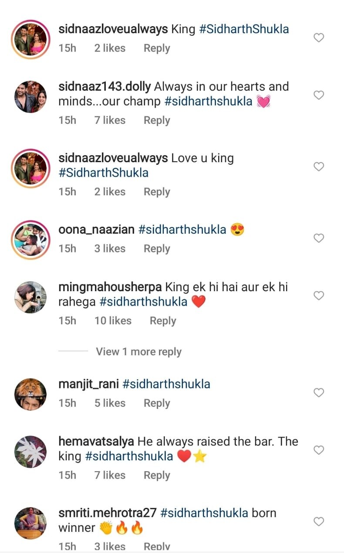The image size is (344, 558).
Task: Expand 'View 1 more reply' thread
Action: pyautogui.click(x=138, y=352)
